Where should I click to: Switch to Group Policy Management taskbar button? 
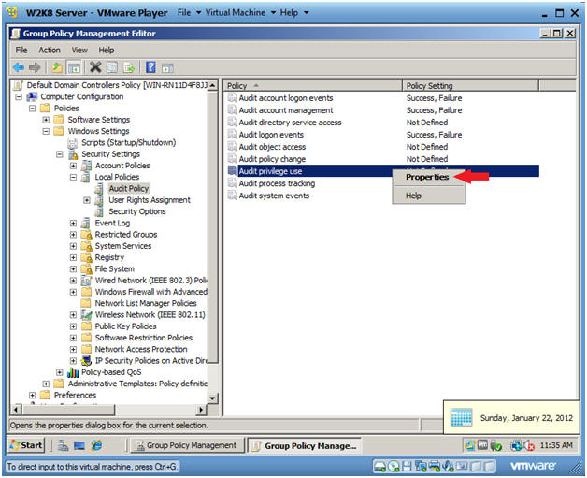187,445
